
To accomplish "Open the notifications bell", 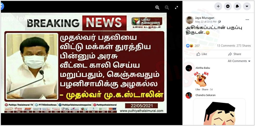I will pyautogui.click(x=237, y=7).
